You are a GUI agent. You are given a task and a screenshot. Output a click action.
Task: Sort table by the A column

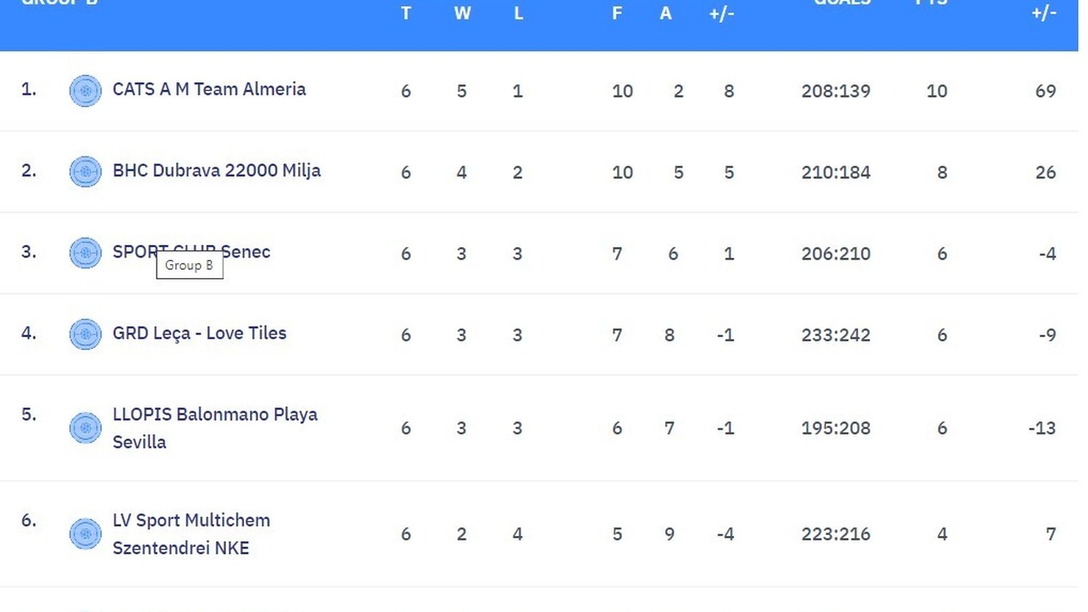666,14
